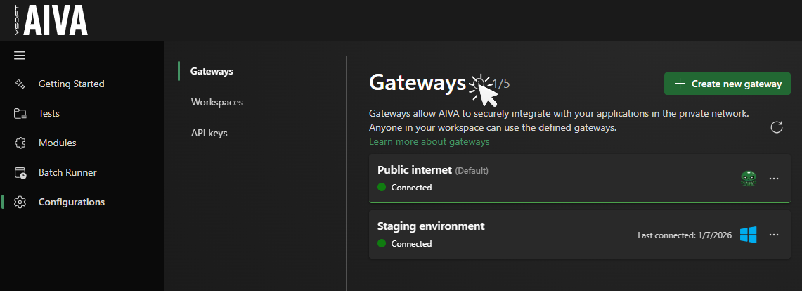The image size is (802, 291).
Task: Go to Tests in sidebar
Action: (x=49, y=114)
